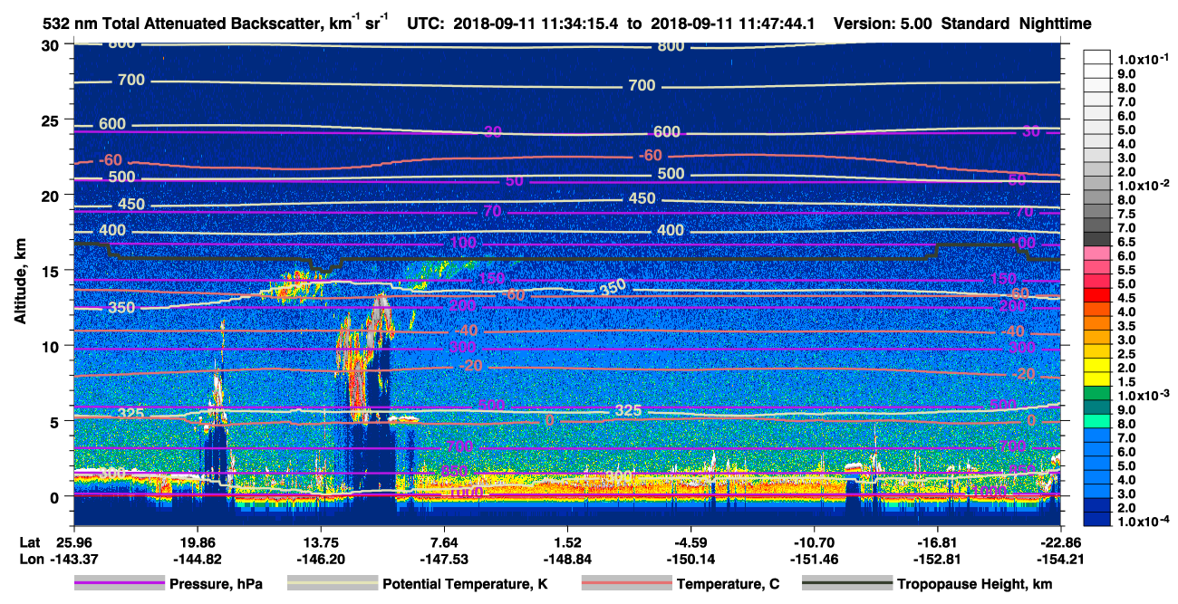Click the longitude value -147.53

444,559
